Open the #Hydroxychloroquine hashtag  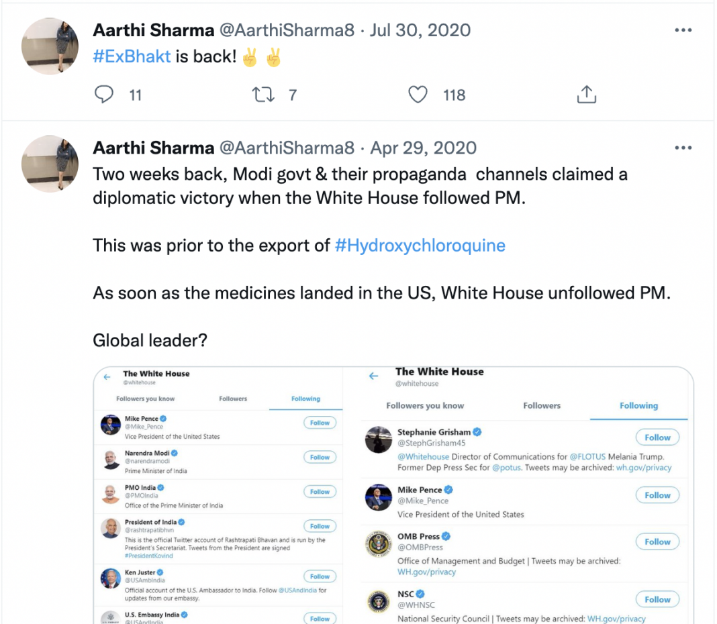point(420,245)
